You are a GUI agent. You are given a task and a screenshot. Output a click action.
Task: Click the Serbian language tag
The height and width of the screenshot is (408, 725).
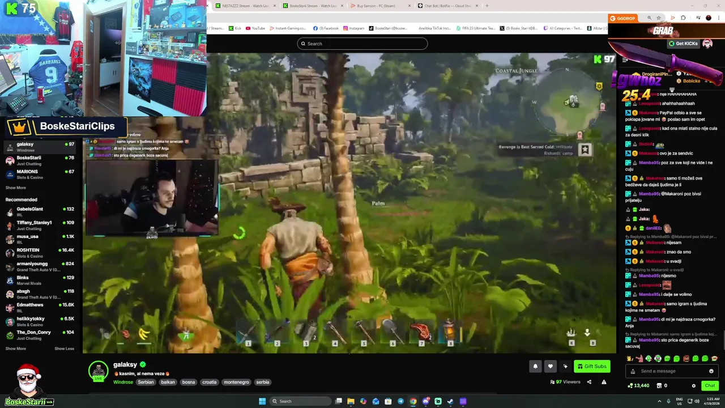(146, 382)
